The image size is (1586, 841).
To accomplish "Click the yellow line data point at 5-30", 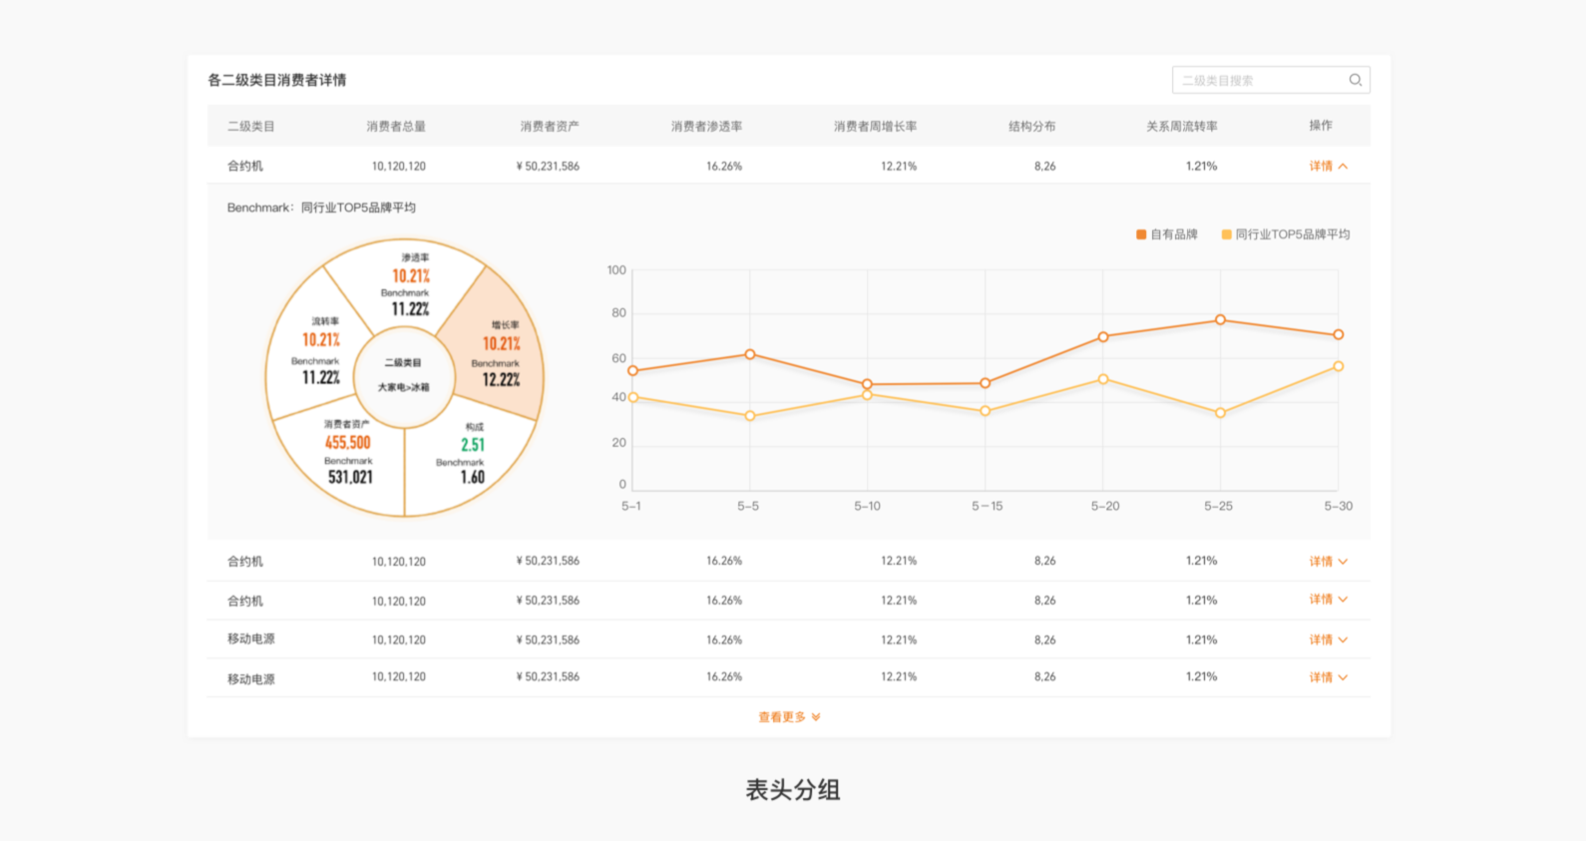I will (x=1339, y=366).
